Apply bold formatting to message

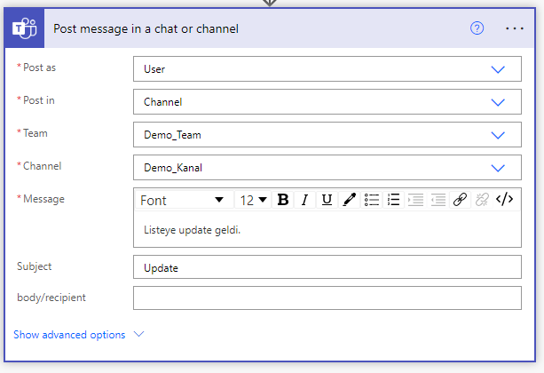click(283, 200)
